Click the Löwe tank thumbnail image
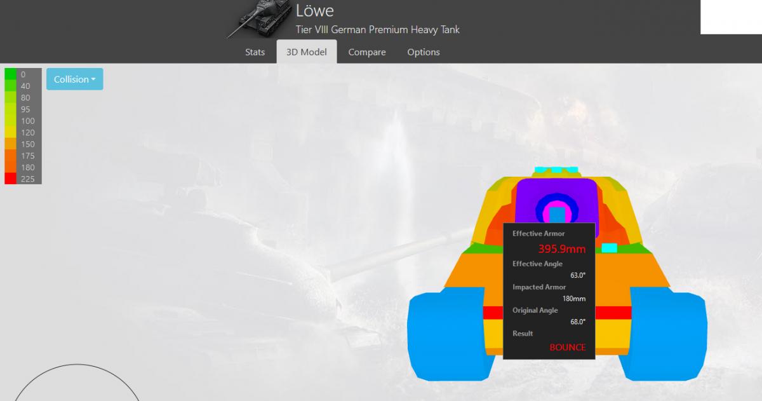The height and width of the screenshot is (401, 762). (259, 18)
